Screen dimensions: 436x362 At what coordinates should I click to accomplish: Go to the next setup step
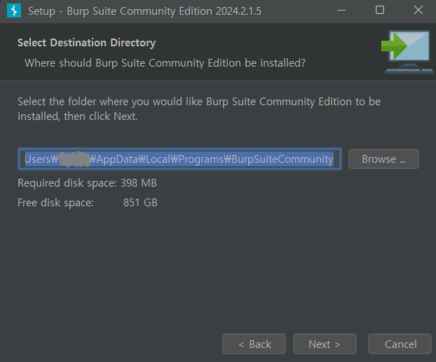325,344
